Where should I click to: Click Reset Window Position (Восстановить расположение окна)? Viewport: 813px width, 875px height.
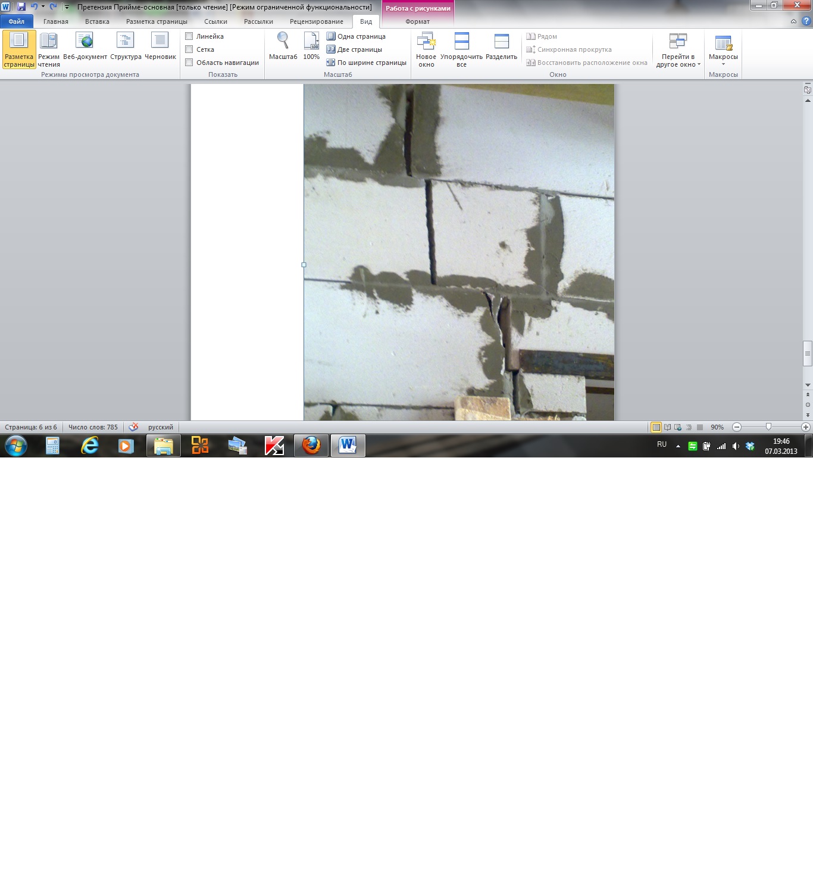point(586,63)
